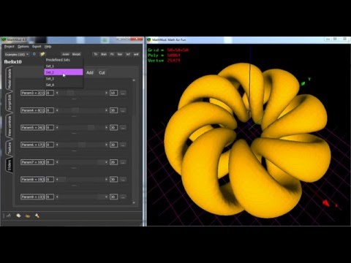This screenshot has height=263, width=351.
Task: Click the Param3 slider track
Action: click(x=82, y=93)
